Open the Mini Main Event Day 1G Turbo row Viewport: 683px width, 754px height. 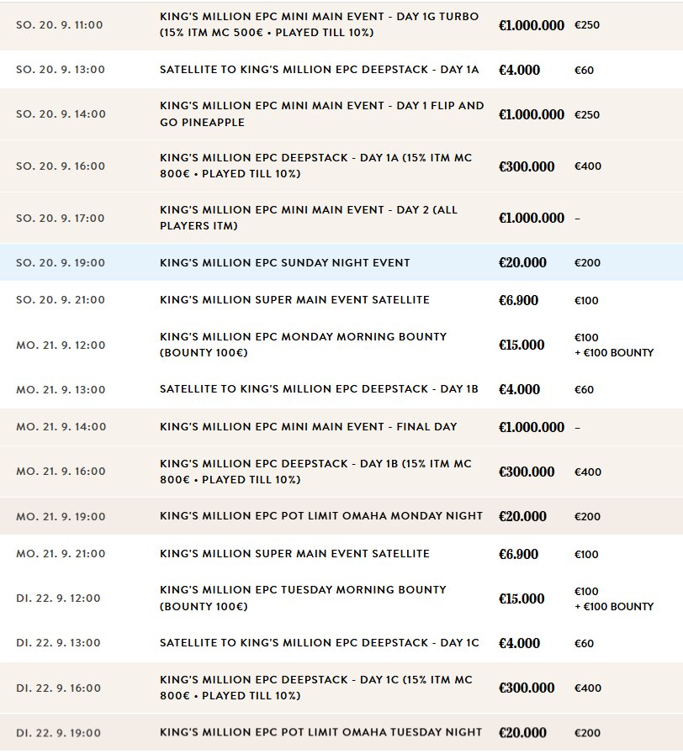pos(341,25)
